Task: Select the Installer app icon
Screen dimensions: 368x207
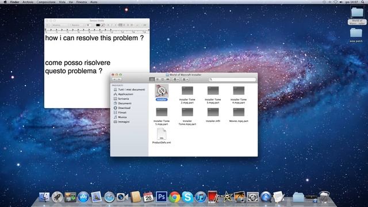Action: 162,91
